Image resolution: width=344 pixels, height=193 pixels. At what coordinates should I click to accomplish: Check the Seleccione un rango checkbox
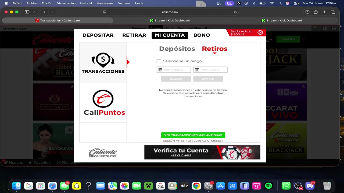click(159, 61)
